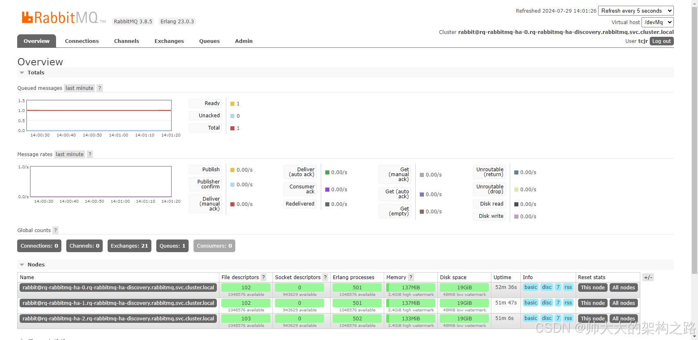Open the Virtual host dropdown

(657, 22)
